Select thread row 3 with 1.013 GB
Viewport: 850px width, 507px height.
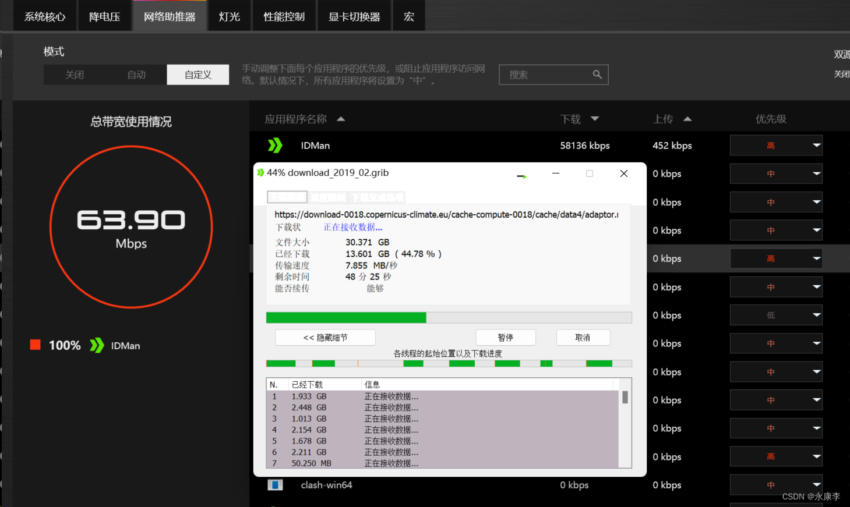pos(443,419)
